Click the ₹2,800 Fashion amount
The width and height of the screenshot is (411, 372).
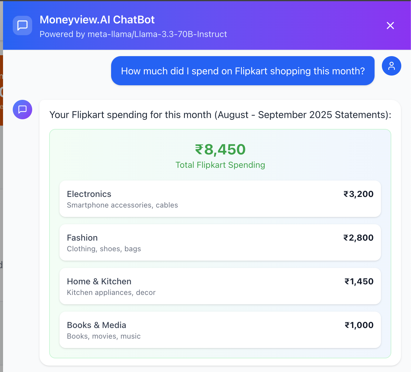[358, 238]
